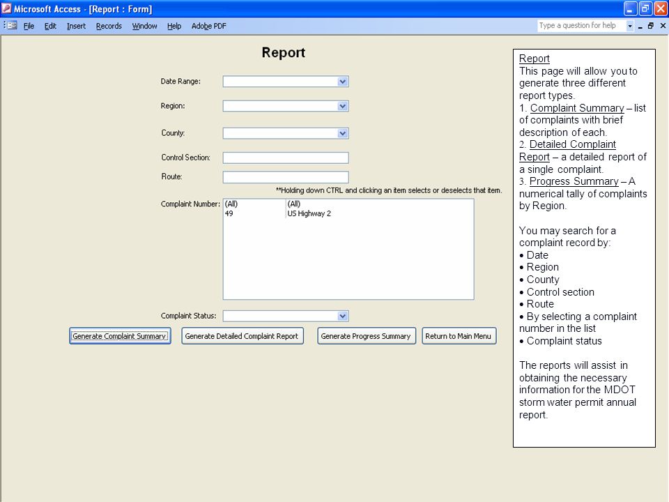This screenshot has height=502, width=669.
Task: Click the Progress Summary heading in help panel
Action: 574,181
